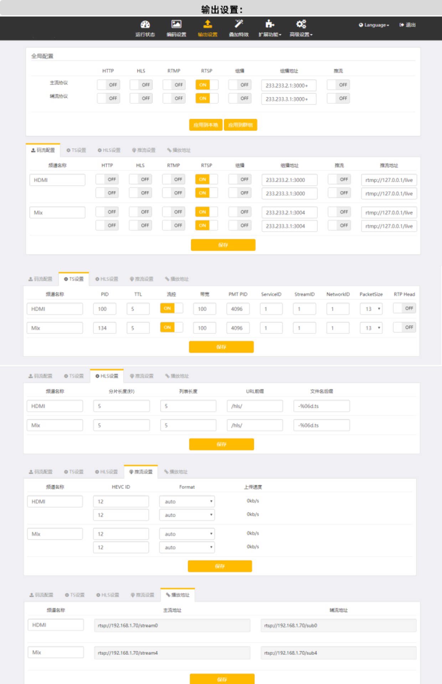This screenshot has width=442, height=684.
Task: Click the HDMI NetworkID field
Action: tap(338, 309)
